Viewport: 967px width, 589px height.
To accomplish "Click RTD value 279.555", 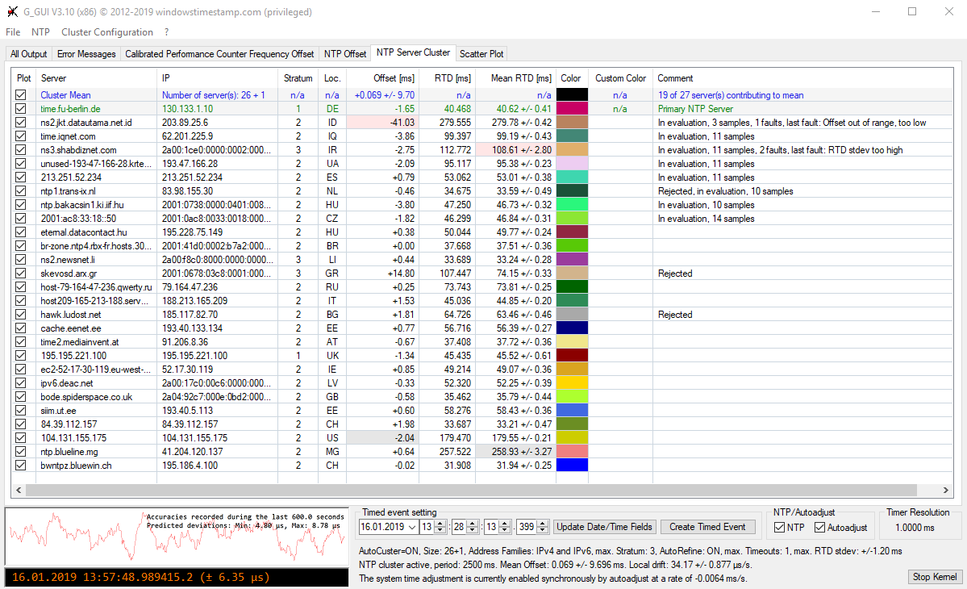I will click(455, 123).
